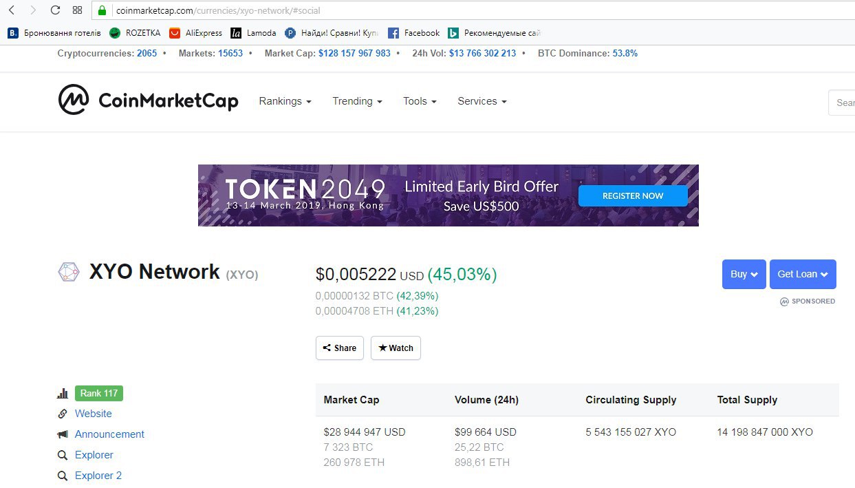Open the AliExpress bookmark
Screen dimensions: 855x488
196,33
